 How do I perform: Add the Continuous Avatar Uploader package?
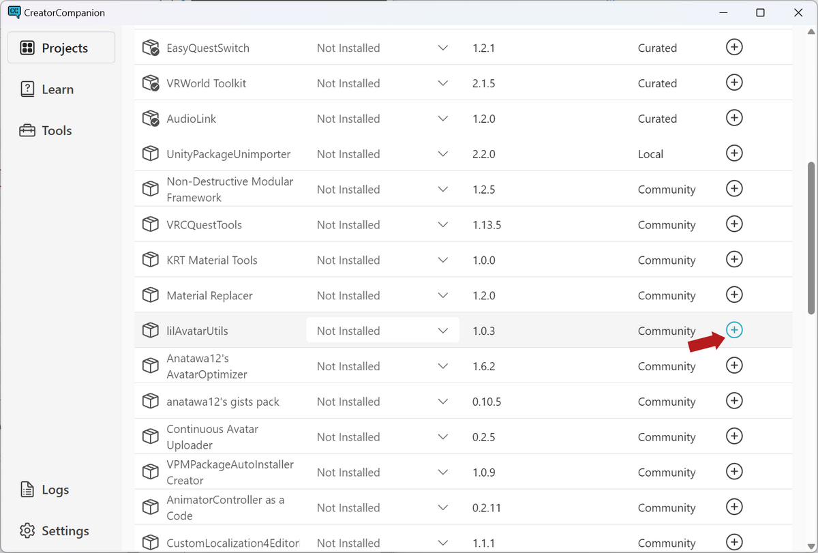click(x=734, y=436)
